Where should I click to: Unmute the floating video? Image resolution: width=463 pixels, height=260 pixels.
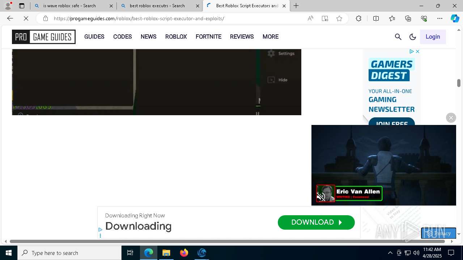[x=321, y=197]
